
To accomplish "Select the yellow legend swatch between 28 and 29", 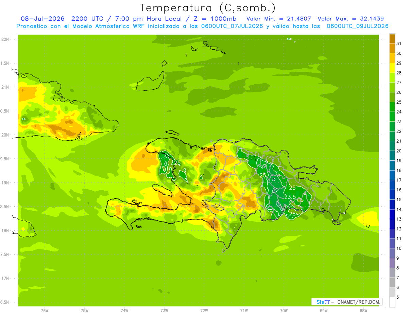I will (x=392, y=68).
